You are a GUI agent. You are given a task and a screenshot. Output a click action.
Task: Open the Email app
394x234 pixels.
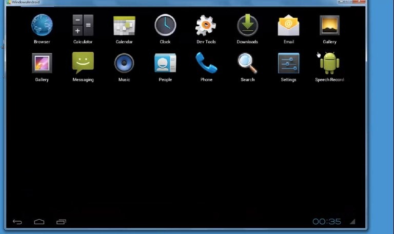(288, 25)
